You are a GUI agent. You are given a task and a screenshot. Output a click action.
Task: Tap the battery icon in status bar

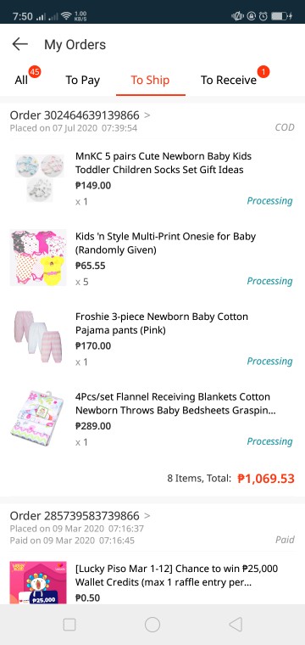point(281,16)
